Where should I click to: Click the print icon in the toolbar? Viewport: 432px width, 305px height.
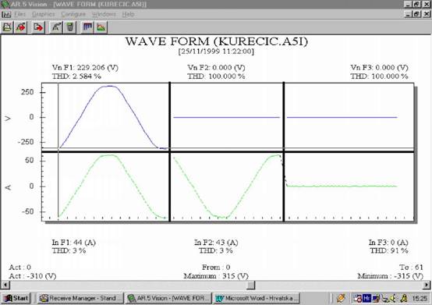coord(7,27)
